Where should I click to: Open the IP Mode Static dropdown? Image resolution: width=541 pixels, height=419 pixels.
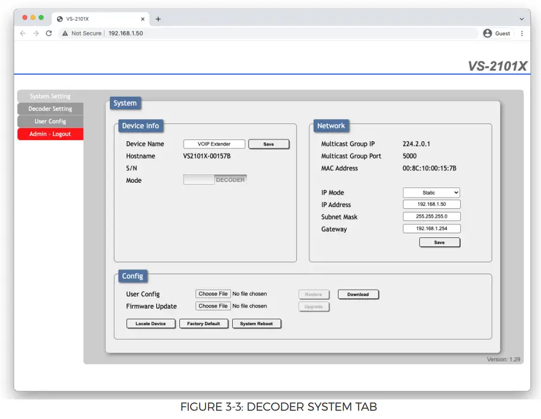431,193
